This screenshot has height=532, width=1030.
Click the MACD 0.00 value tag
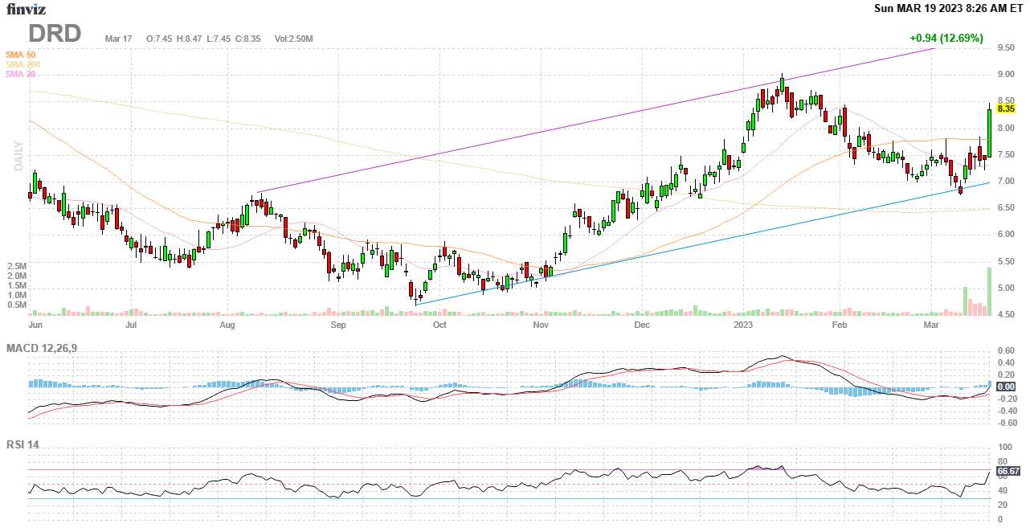pos(1006,387)
